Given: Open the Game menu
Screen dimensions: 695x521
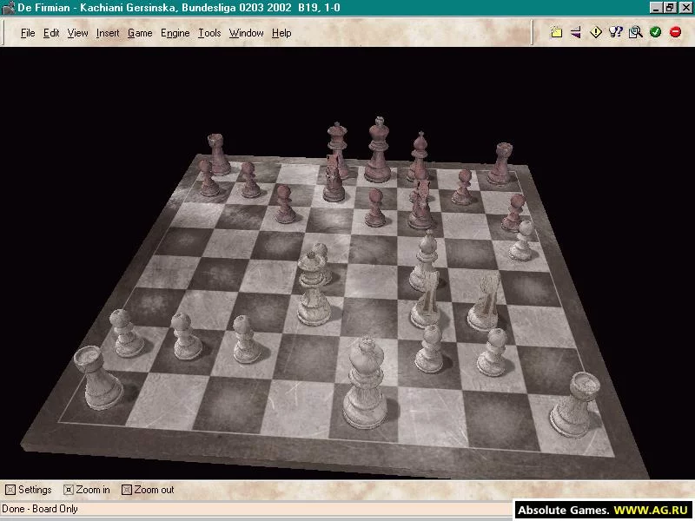Looking at the screenshot, I should tap(140, 33).
